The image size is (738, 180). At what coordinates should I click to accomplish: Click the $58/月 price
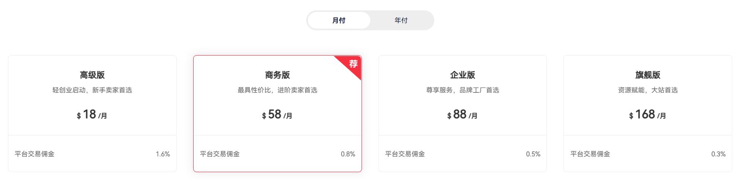point(277,114)
